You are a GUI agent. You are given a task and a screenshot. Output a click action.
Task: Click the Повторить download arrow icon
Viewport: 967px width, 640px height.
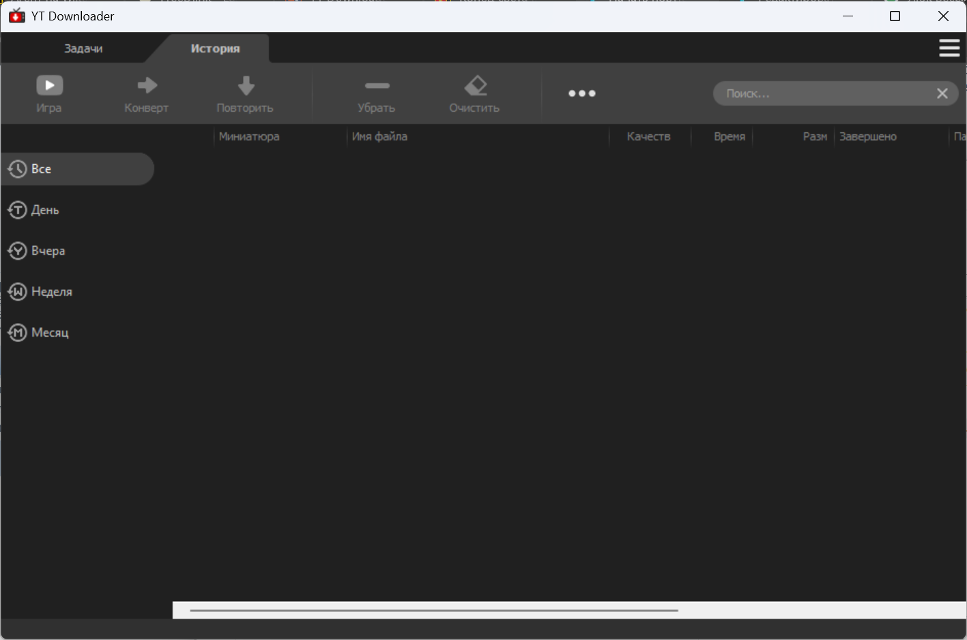(x=246, y=85)
